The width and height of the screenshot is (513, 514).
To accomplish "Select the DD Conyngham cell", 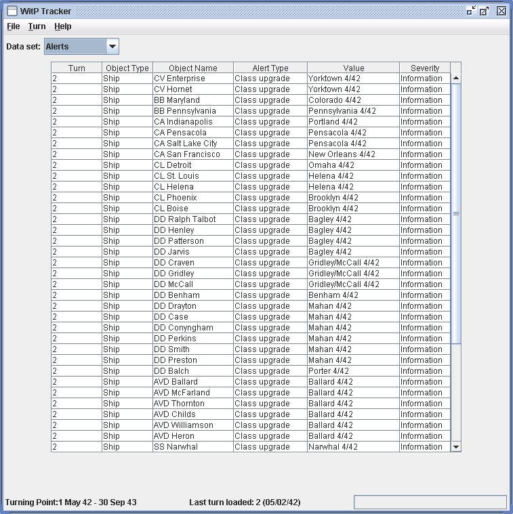I will tap(193, 327).
